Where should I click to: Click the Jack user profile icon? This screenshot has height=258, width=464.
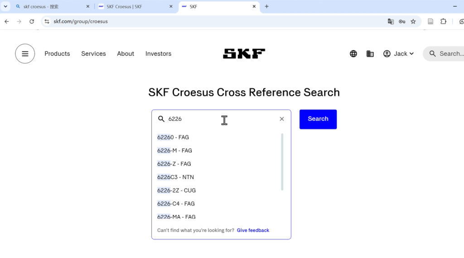pyautogui.click(x=387, y=54)
